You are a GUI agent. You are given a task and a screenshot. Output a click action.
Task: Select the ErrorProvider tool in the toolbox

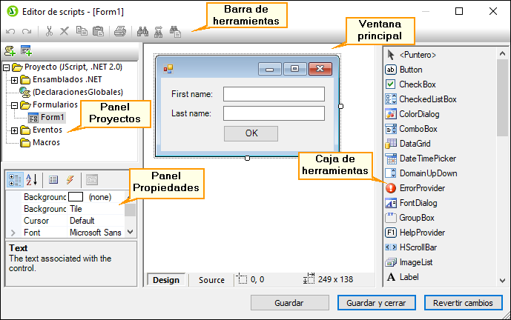point(421,188)
